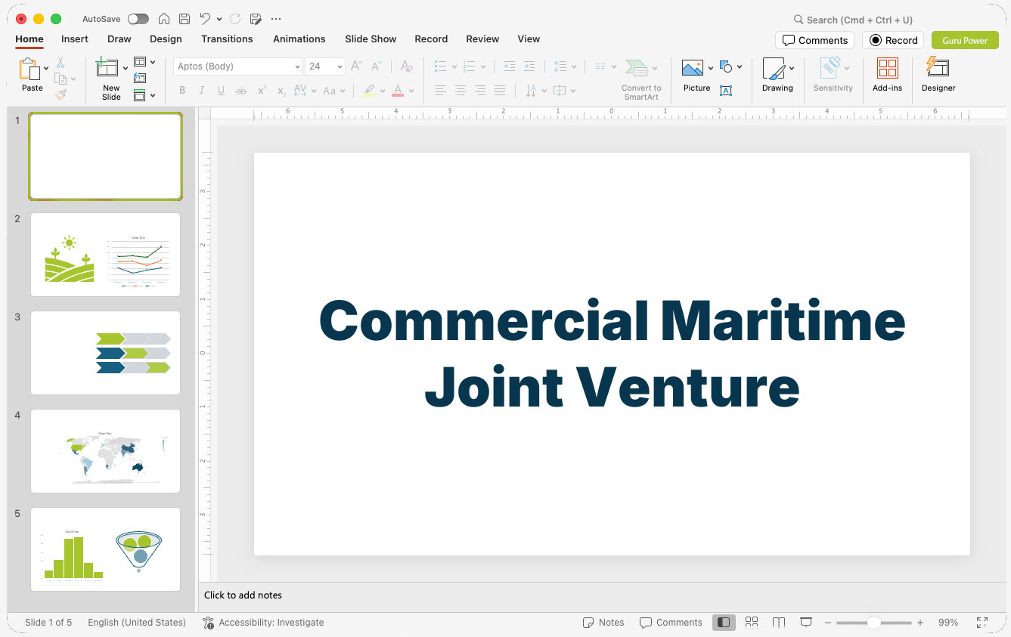Apply subscript formatting
The height and width of the screenshot is (637, 1011).
coord(281,91)
